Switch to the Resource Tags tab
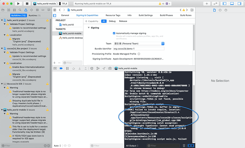Image resolution: width=245 pixels, height=148 pixels. point(113,15)
